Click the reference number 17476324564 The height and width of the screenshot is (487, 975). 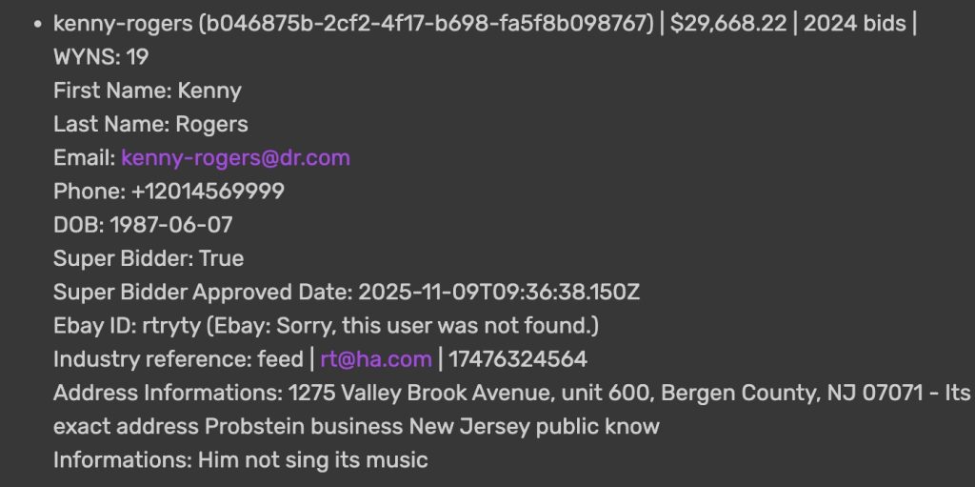518,359
